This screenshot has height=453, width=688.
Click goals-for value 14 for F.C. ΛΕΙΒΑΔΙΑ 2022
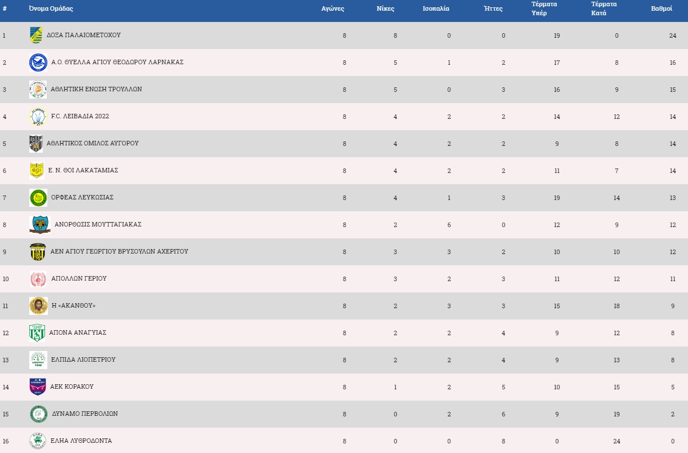pos(557,117)
